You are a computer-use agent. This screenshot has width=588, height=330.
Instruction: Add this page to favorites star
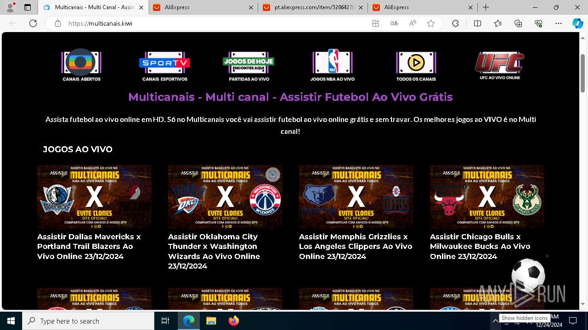click(x=431, y=23)
